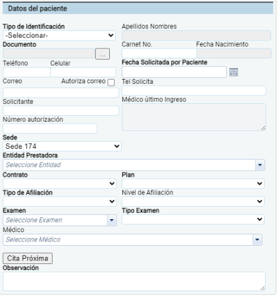
Task: Open the Entidad Prestadora dropdown arrow
Action: pyautogui.click(x=260, y=165)
